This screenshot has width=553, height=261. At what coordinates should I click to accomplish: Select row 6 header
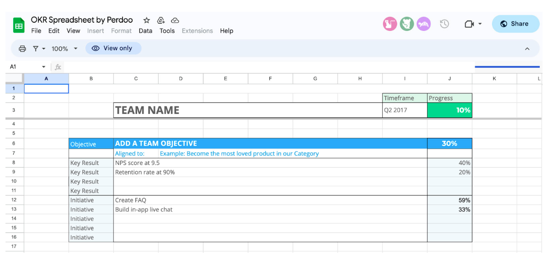pos(14,143)
